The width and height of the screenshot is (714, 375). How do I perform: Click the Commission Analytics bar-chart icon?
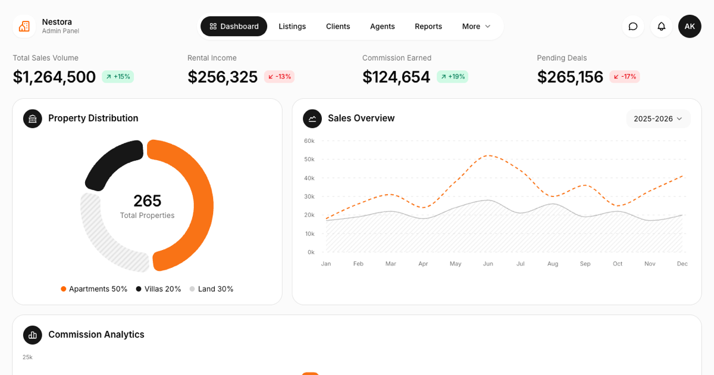coord(33,335)
